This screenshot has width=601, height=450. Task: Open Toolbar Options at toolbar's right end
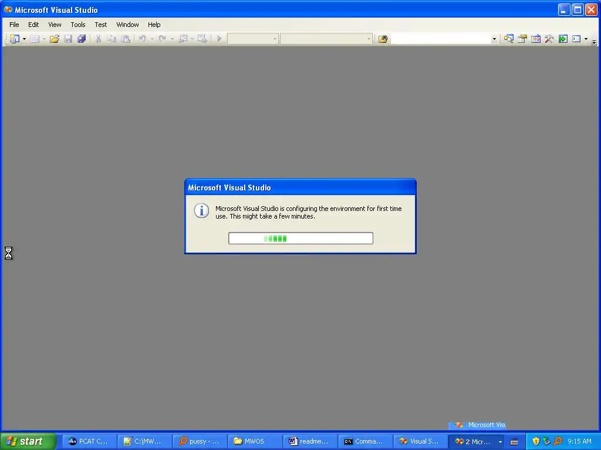pyautogui.click(x=594, y=42)
